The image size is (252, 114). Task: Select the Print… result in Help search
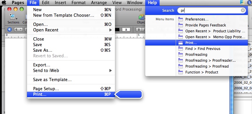coord(212,43)
